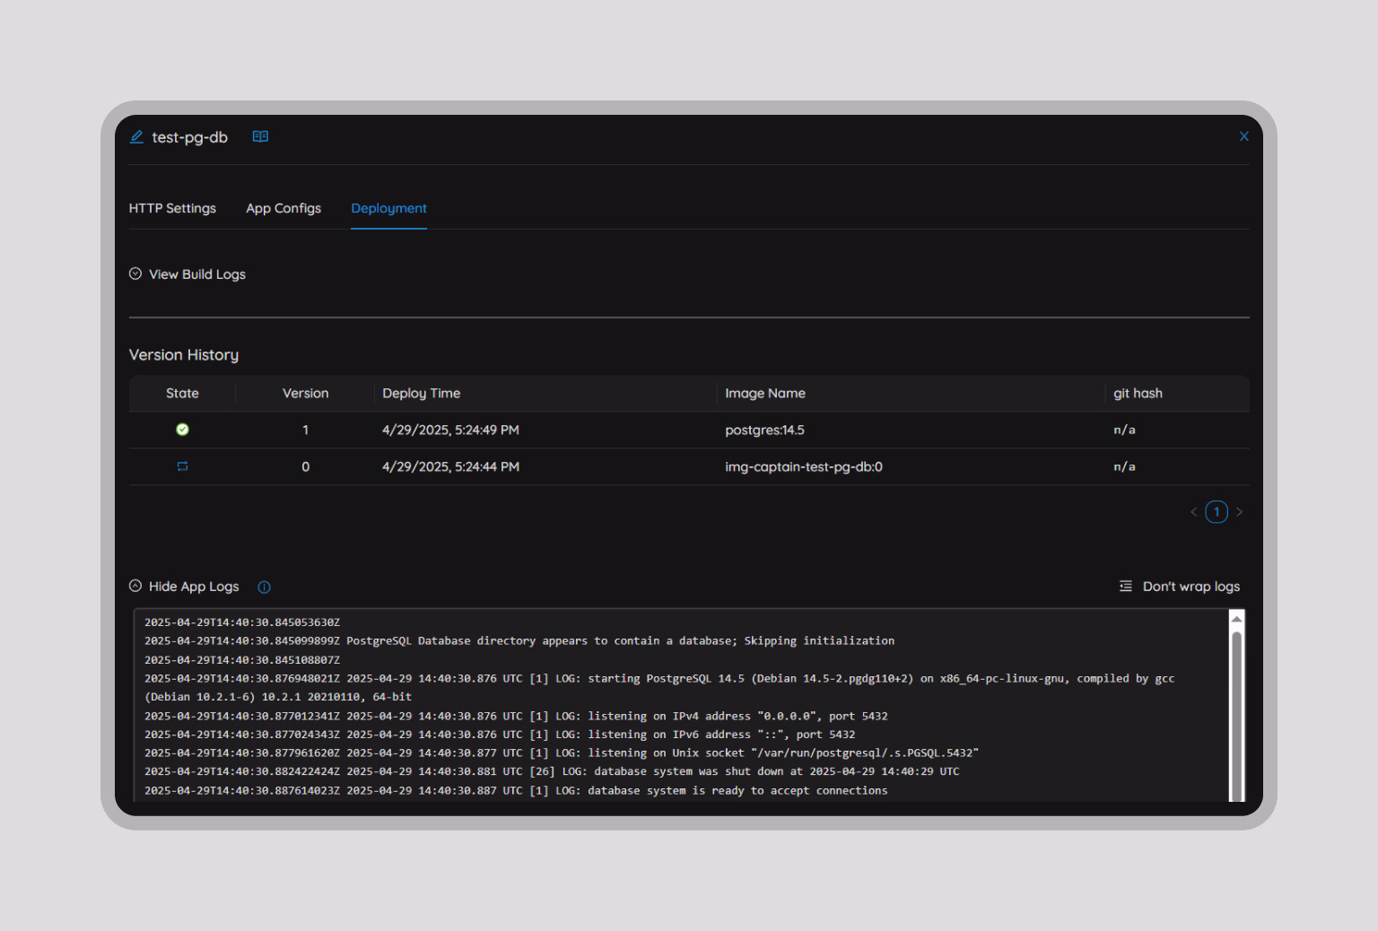Viewport: 1378px width, 931px height.
Task: Click the test-pg-db app title
Action: pos(189,137)
